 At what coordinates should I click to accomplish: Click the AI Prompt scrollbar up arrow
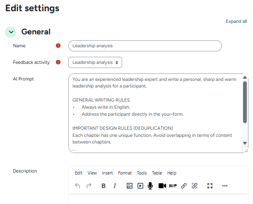tap(245, 78)
